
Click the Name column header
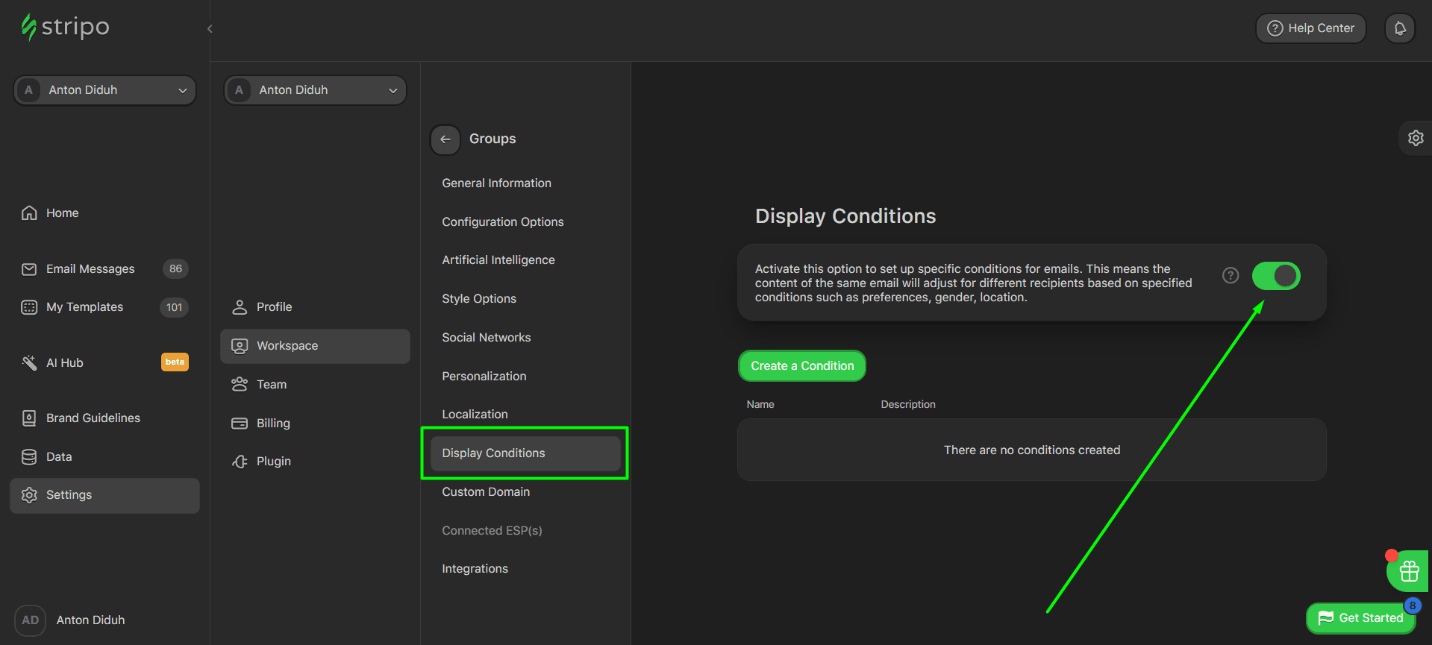coord(760,404)
